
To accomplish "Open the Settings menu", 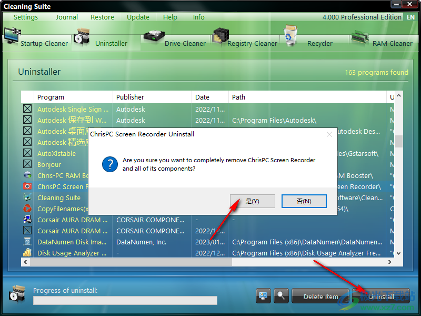I will coord(26,17).
